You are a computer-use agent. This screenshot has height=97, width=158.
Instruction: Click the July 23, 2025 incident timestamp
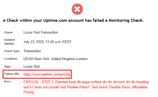pos(47,42)
